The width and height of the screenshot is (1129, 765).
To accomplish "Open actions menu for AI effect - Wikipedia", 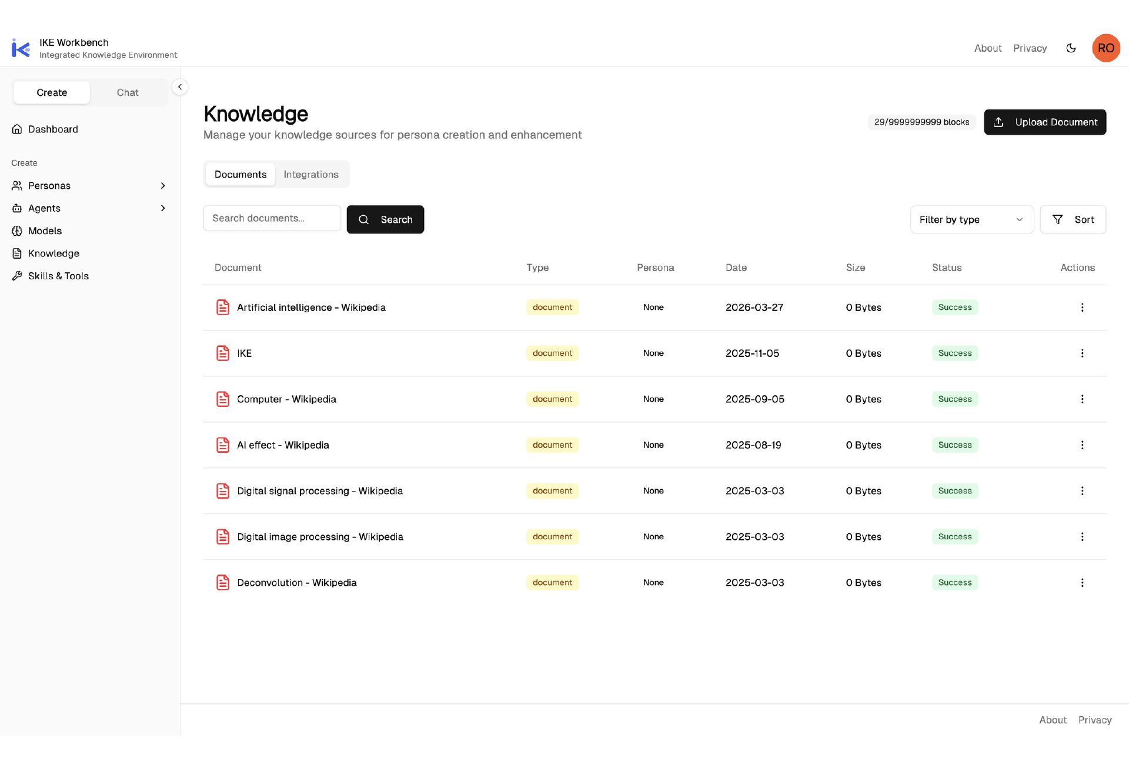I will (1082, 445).
